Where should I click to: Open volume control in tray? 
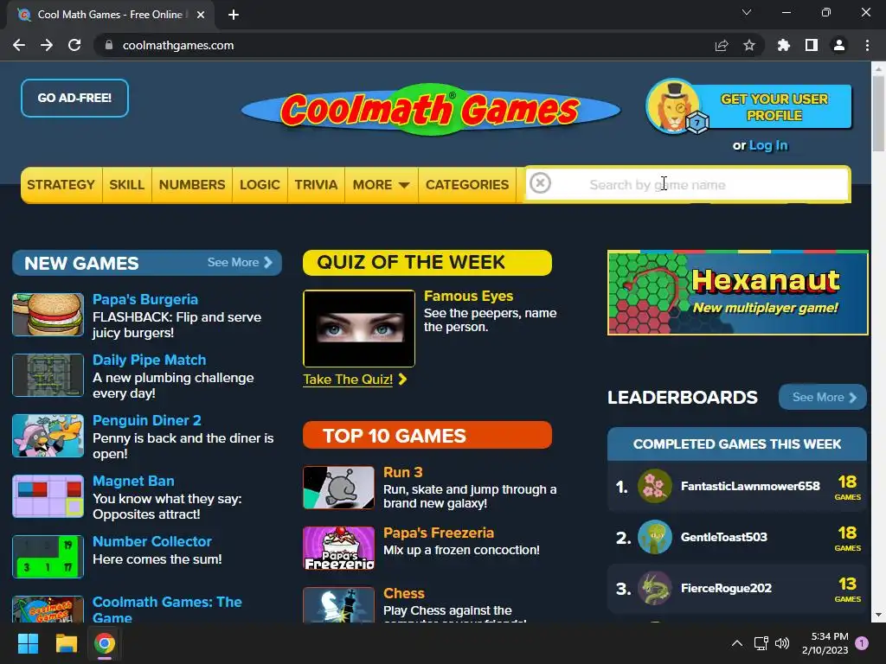(782, 643)
